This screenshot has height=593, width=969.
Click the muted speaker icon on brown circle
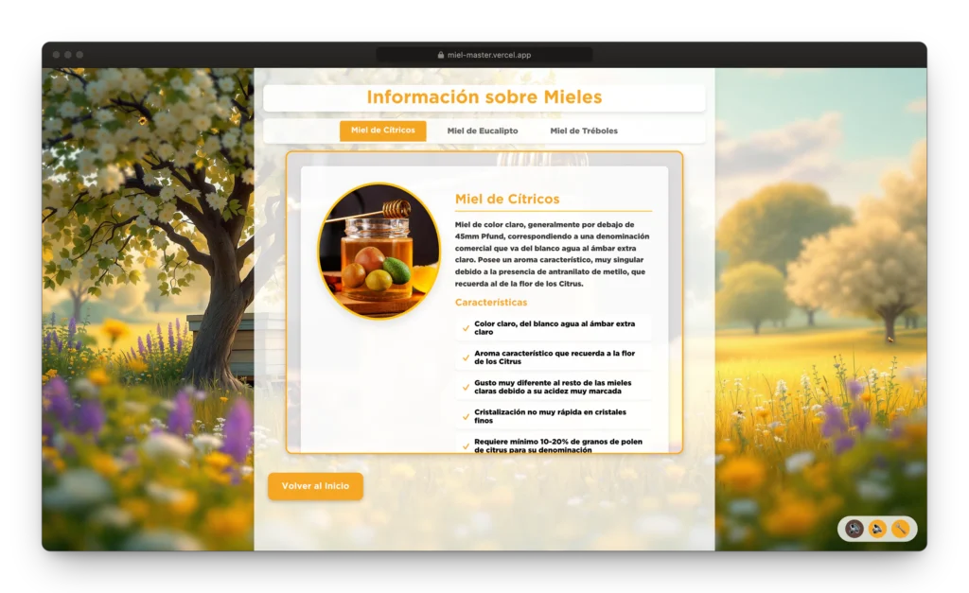click(854, 529)
